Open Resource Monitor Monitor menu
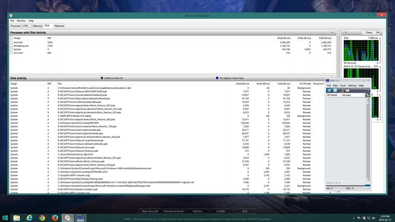The width and height of the screenshot is (395, 222). point(21,21)
